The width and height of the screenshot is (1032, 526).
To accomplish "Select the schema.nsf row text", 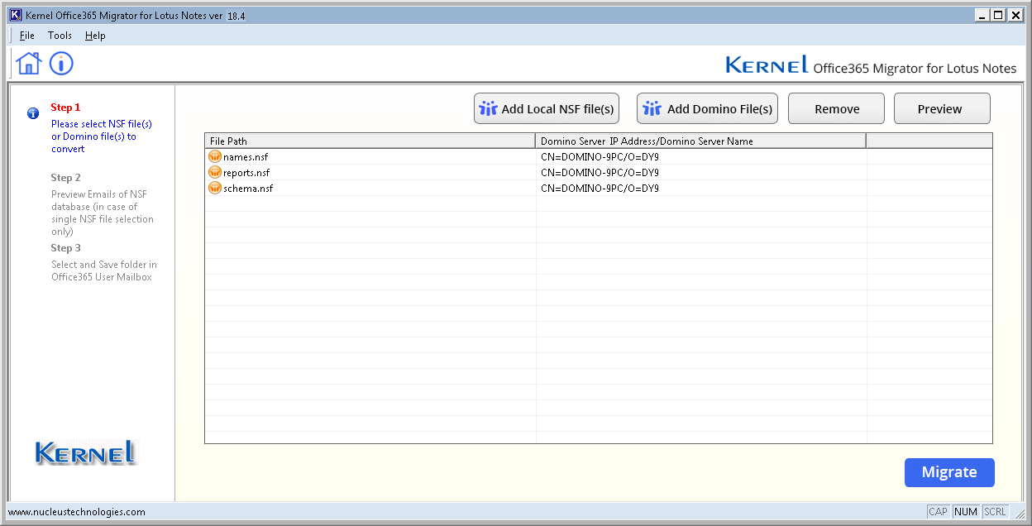I will (248, 189).
